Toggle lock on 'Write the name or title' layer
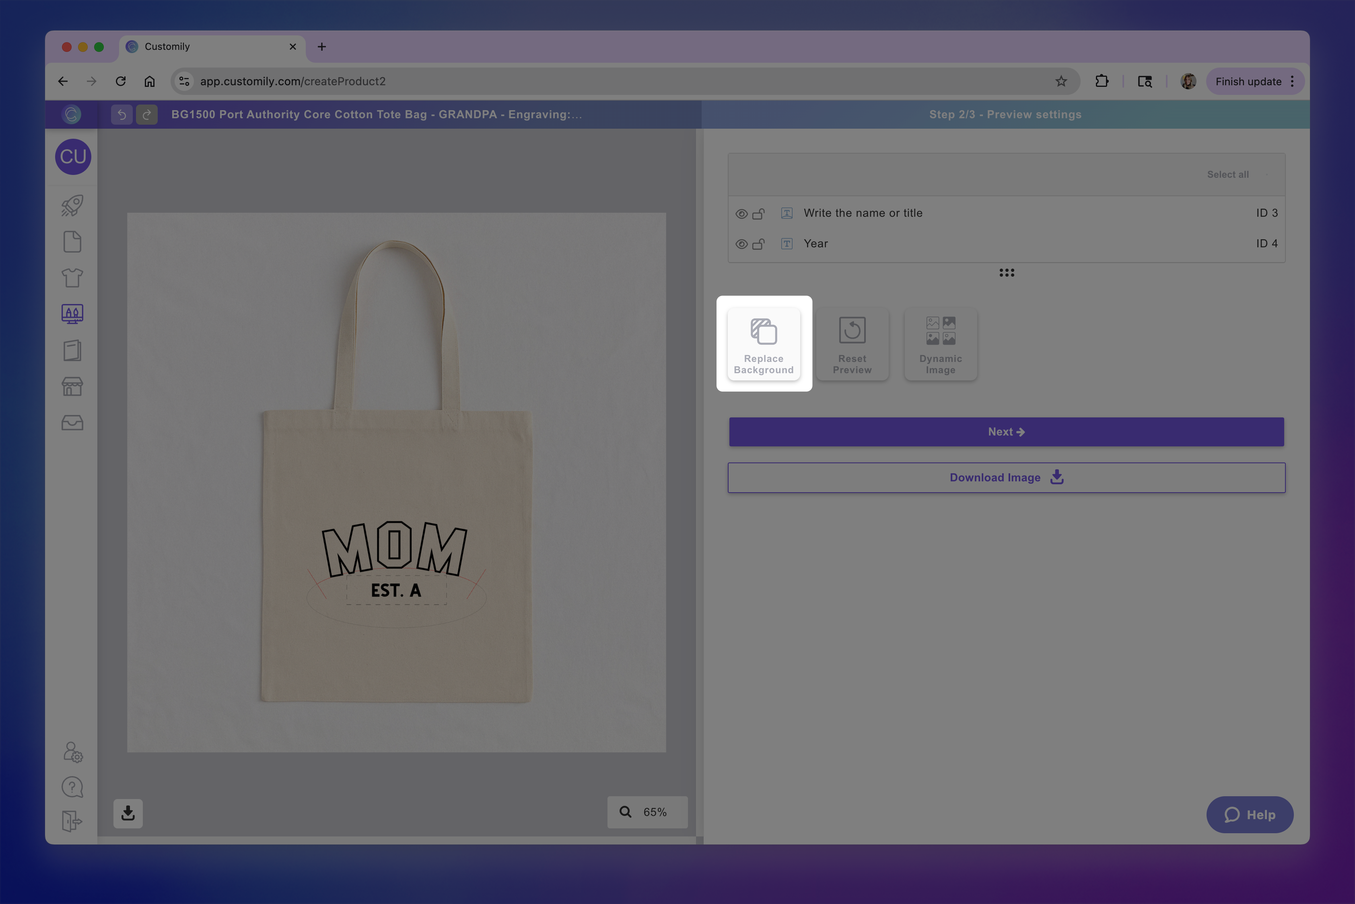Image resolution: width=1355 pixels, height=904 pixels. 758,214
